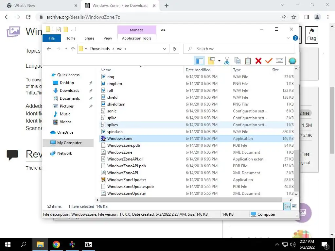This screenshot has height=251, width=335.
Task: Click the Search wz field
Action: point(239,49)
